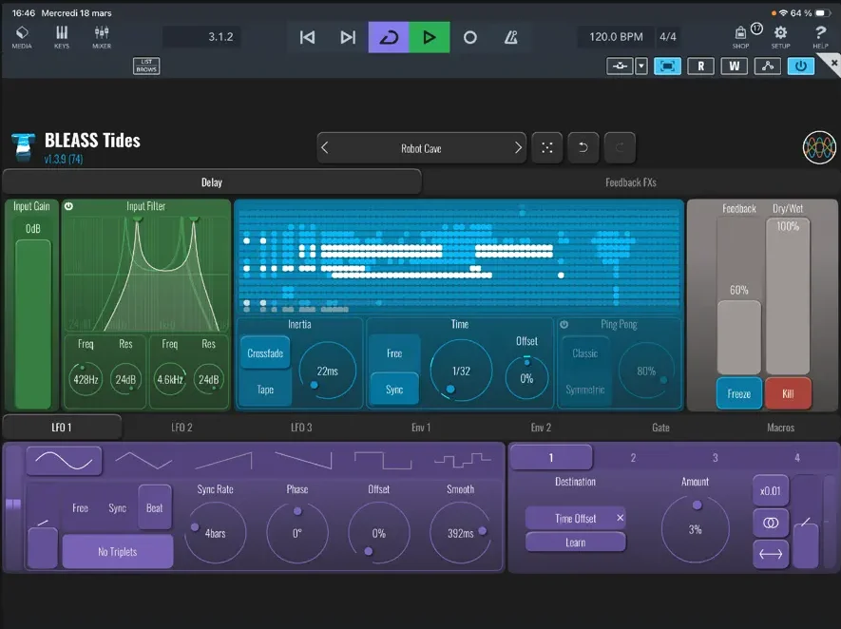The height and width of the screenshot is (629, 841).
Task: Select Tape inertia mode
Action: 265,390
